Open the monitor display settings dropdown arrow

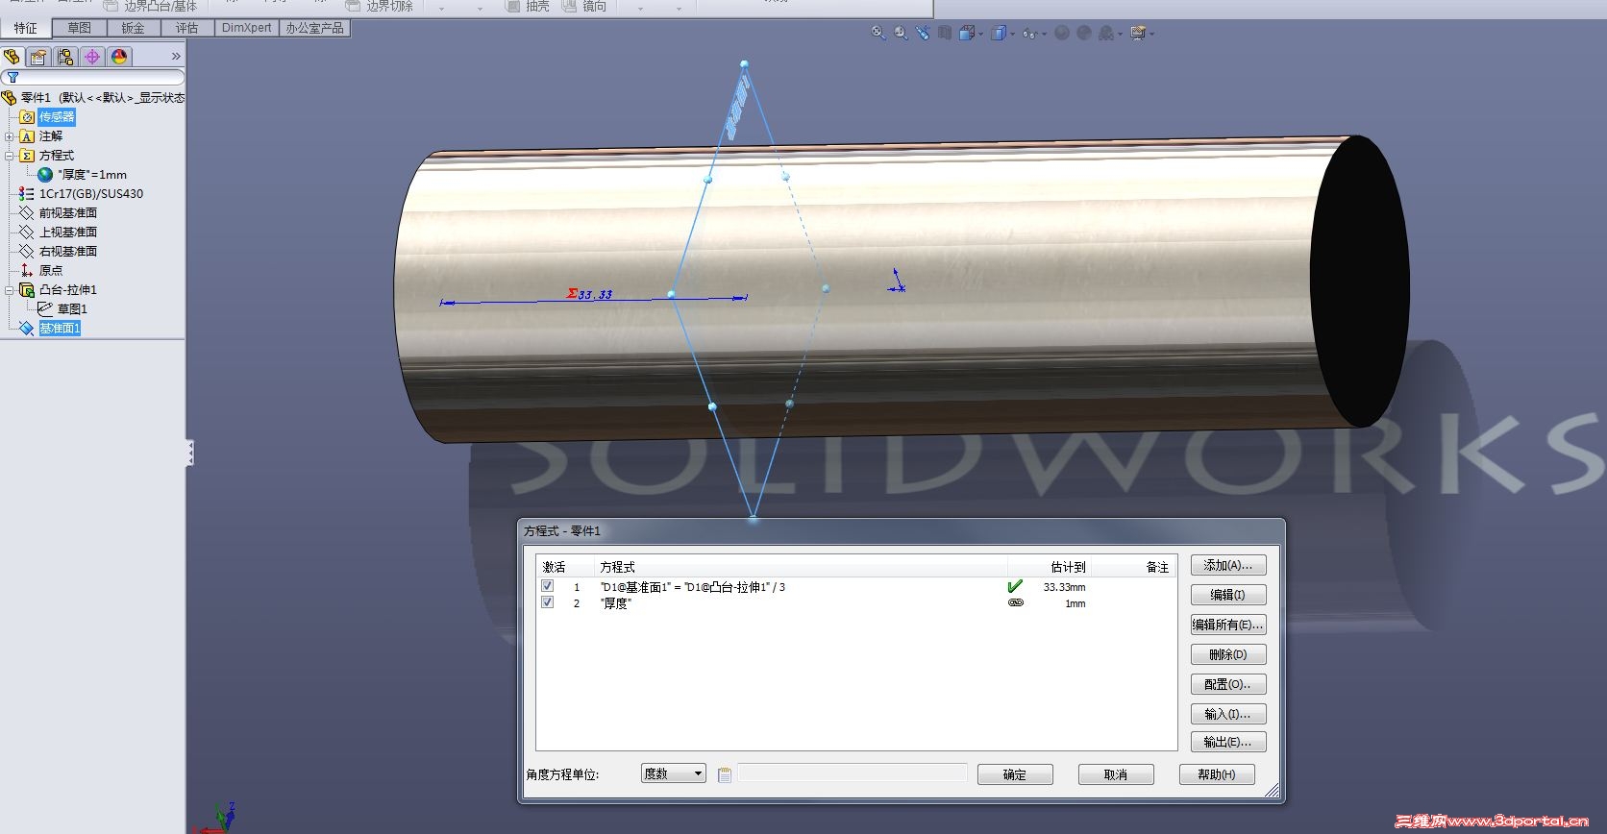(1151, 35)
